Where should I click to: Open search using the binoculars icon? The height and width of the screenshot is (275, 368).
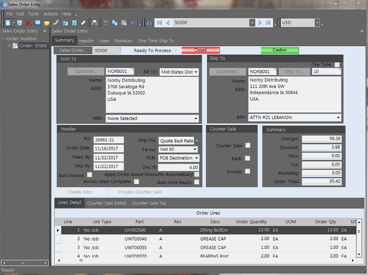(x=150, y=22)
